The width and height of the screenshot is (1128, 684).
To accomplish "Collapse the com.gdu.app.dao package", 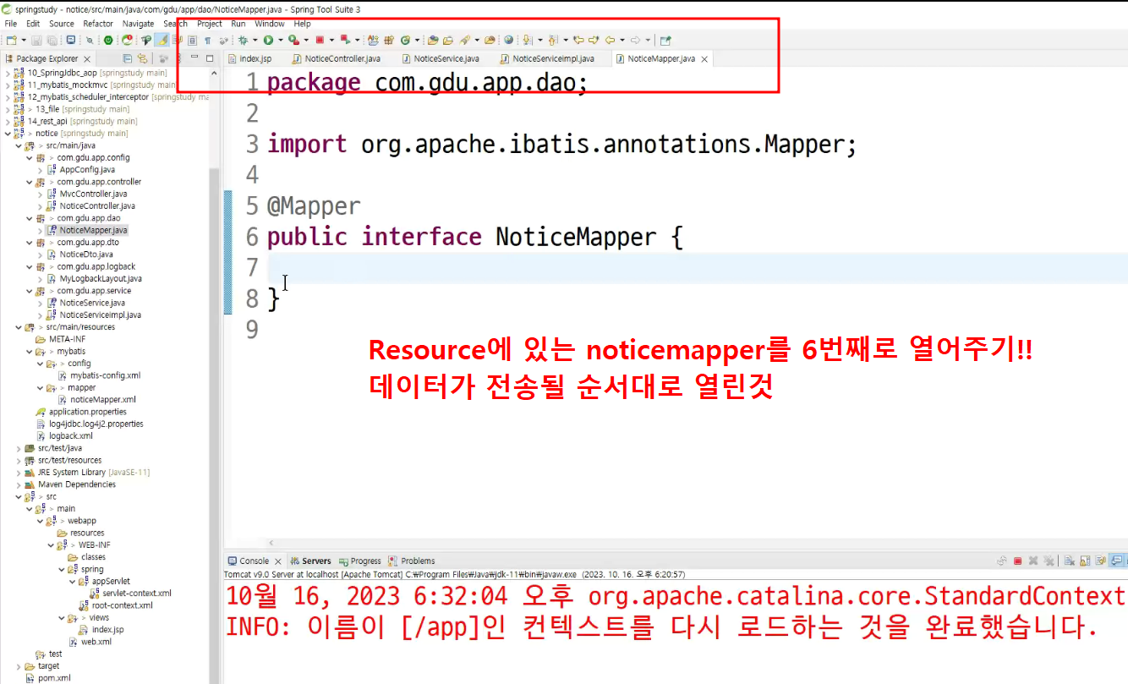I will (30, 218).
